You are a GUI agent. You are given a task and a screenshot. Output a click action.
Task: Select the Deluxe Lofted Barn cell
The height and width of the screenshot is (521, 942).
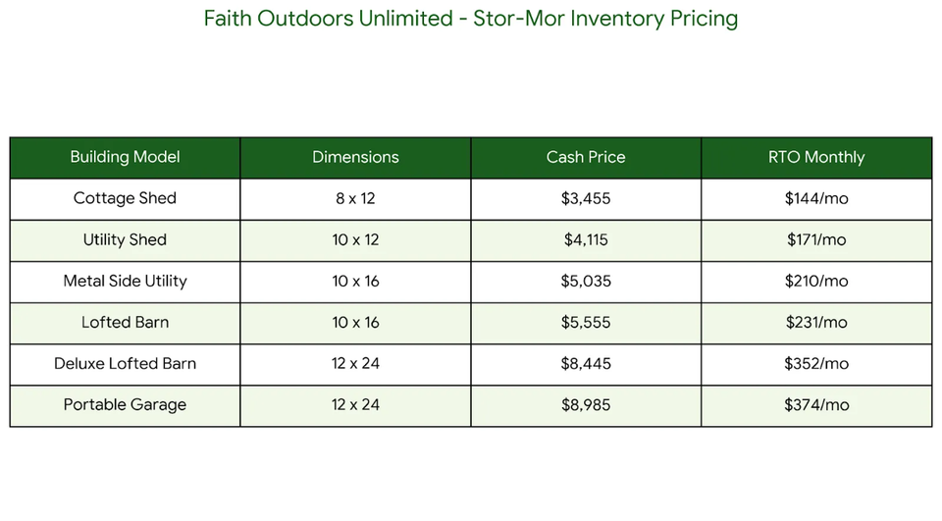(x=125, y=363)
